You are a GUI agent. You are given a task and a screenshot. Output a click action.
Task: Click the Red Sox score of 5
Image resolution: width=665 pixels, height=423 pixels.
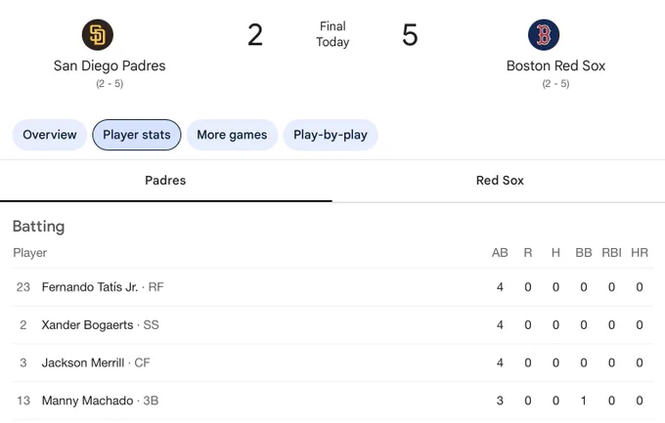click(x=410, y=35)
